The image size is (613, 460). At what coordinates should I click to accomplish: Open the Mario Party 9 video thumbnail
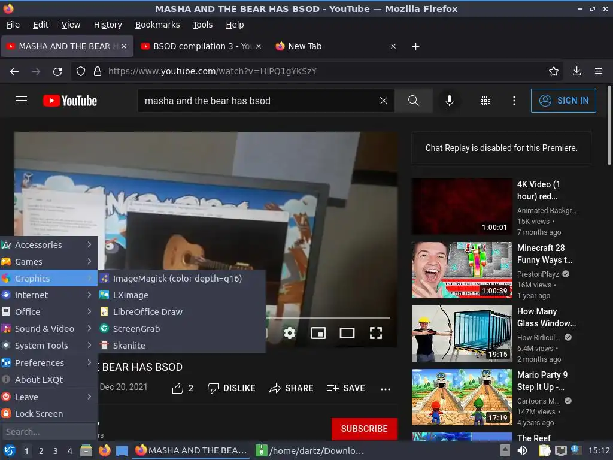tap(462, 397)
